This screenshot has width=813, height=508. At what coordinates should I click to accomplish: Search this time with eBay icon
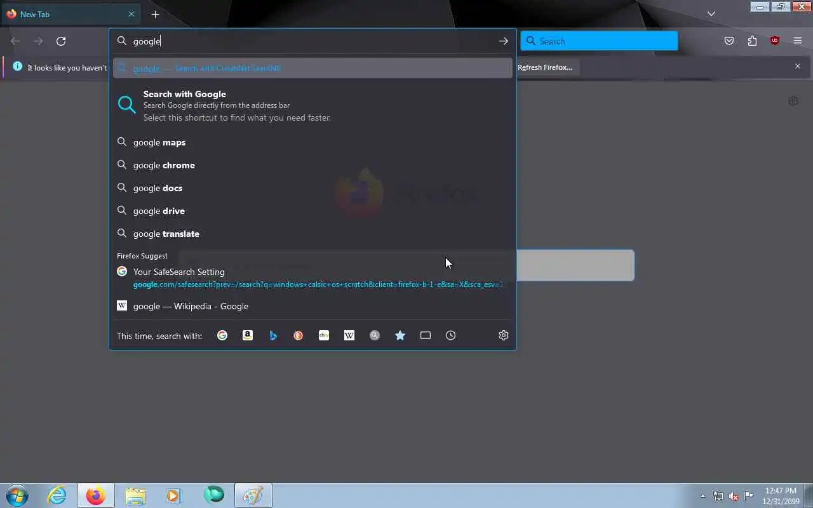(x=324, y=335)
